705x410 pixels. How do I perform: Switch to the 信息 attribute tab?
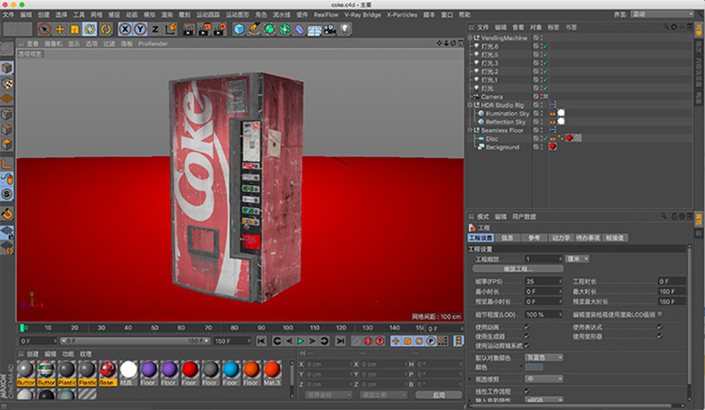pos(507,238)
